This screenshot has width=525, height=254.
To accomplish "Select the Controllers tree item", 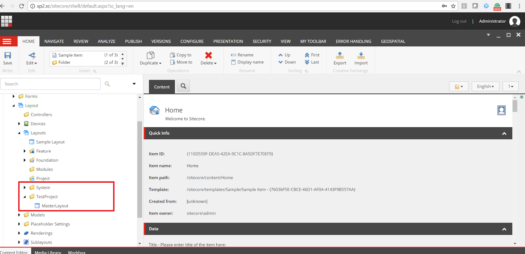I will 41,115.
